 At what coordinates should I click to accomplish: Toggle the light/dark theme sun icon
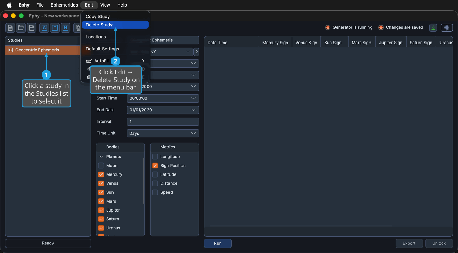[446, 28]
